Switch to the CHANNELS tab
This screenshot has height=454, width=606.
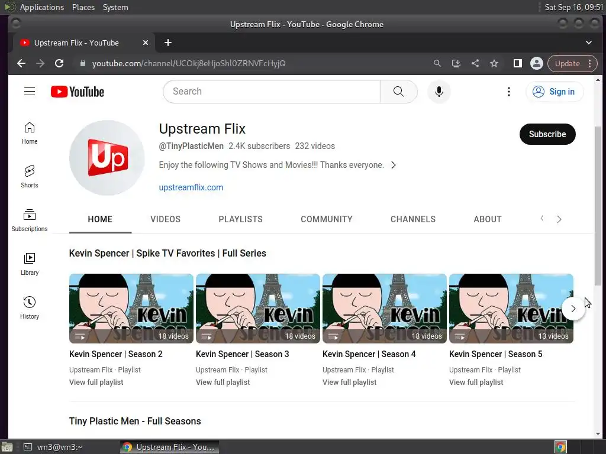412,219
